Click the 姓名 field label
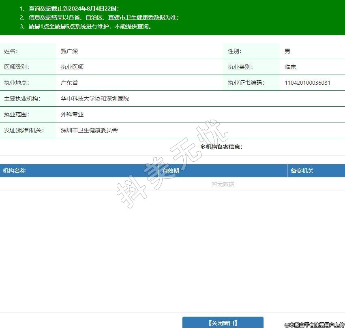Image resolution: width=345 pixels, height=328 pixels. click(x=11, y=51)
